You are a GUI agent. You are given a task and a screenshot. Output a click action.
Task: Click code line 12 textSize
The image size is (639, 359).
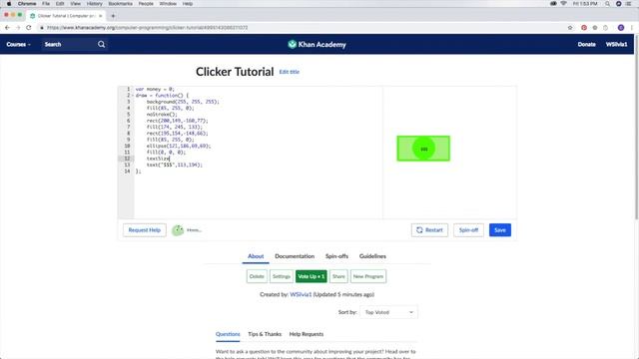click(x=158, y=159)
